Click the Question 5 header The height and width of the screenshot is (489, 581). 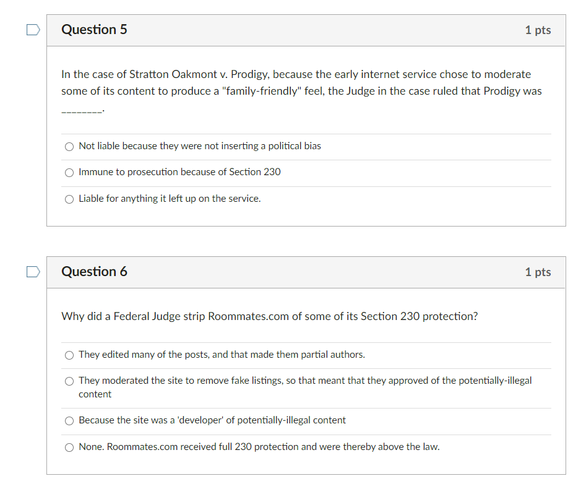(94, 29)
